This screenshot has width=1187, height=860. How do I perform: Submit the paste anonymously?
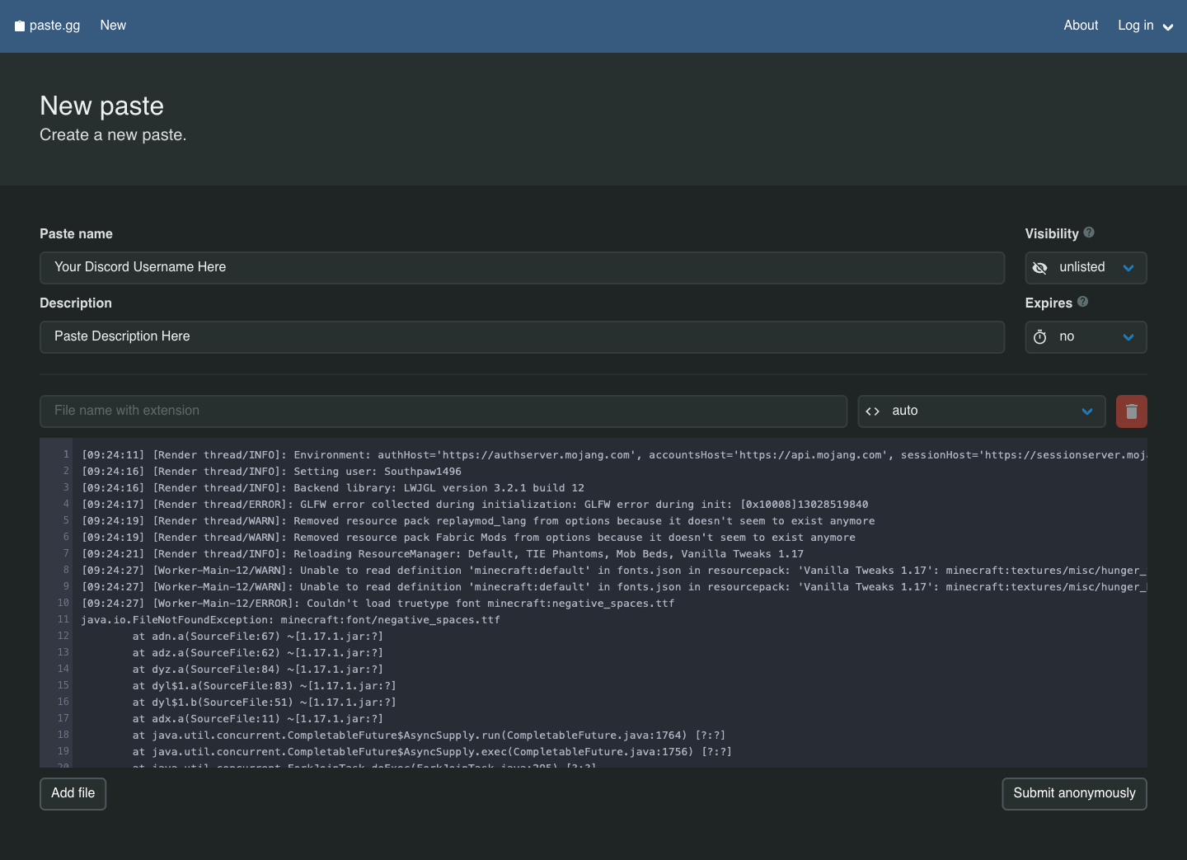[1074, 793]
